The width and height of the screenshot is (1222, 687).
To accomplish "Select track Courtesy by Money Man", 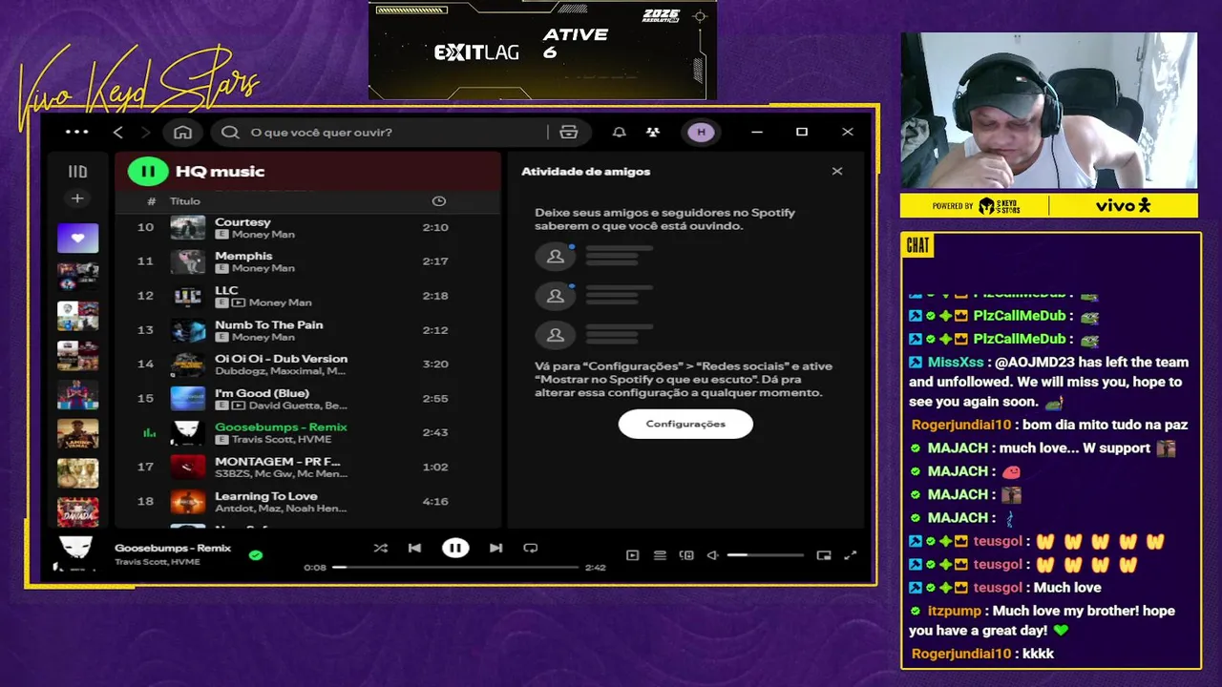I will (307, 227).
